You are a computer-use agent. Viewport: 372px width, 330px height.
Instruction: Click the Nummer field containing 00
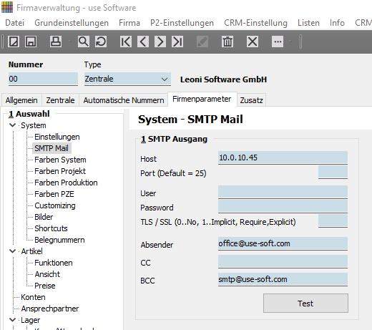pyautogui.click(x=43, y=79)
